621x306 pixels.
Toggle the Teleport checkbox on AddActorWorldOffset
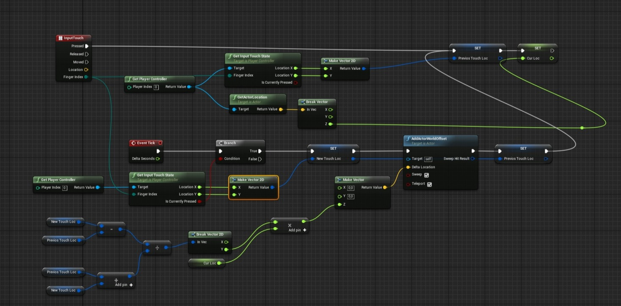tap(429, 185)
